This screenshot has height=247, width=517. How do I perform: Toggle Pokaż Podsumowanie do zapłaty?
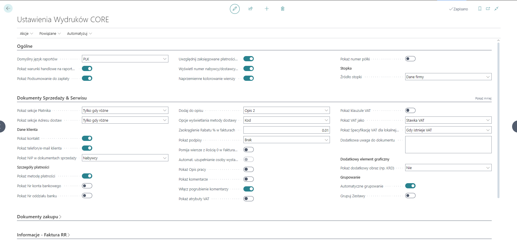click(87, 78)
